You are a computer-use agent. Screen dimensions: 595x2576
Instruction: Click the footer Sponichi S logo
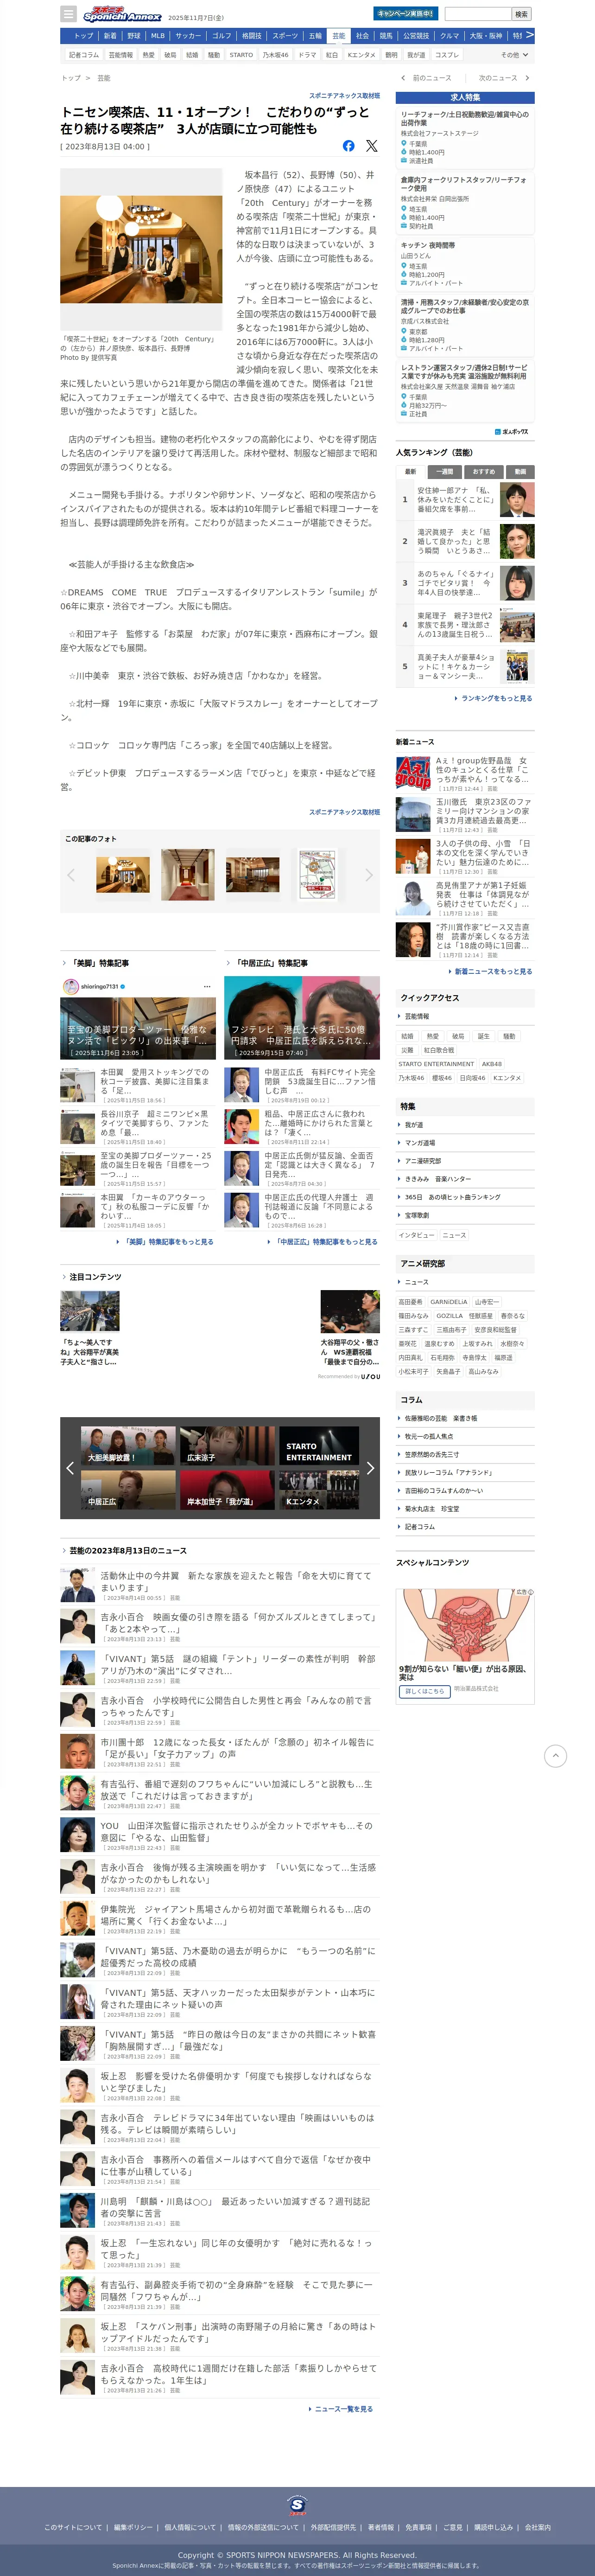(297, 2505)
